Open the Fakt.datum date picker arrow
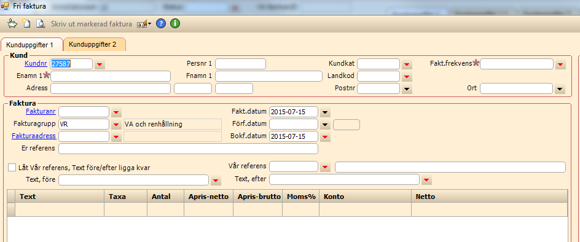The width and height of the screenshot is (580, 242). pyautogui.click(x=325, y=112)
